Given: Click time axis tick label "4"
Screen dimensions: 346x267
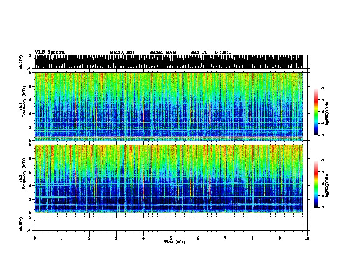Looking at the screenshot, I should pyautogui.click(x=144, y=238).
